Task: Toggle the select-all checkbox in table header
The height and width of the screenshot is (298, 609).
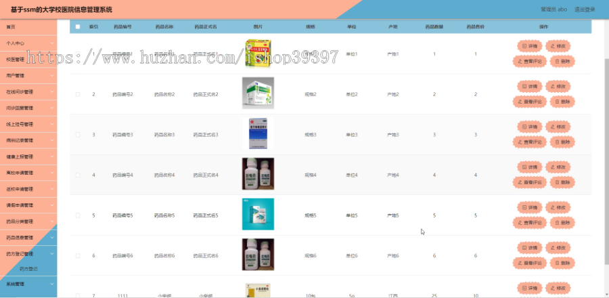Action: pyautogui.click(x=78, y=27)
